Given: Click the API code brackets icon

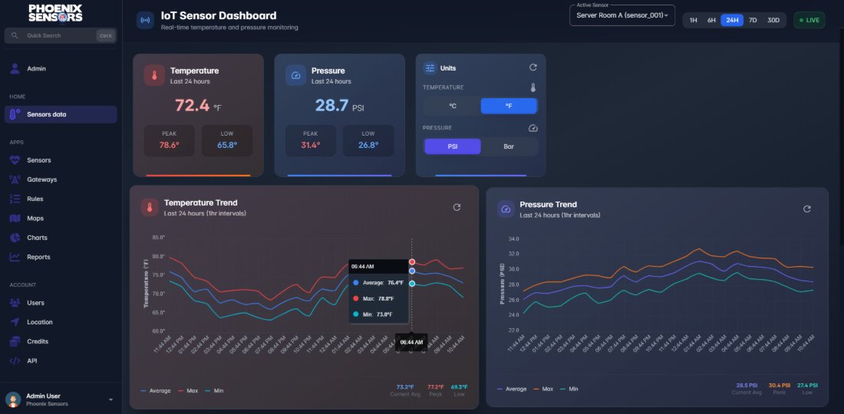Looking at the screenshot, I should (15, 361).
